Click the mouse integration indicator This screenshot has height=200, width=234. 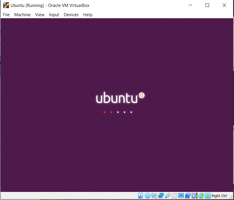tap(201, 196)
